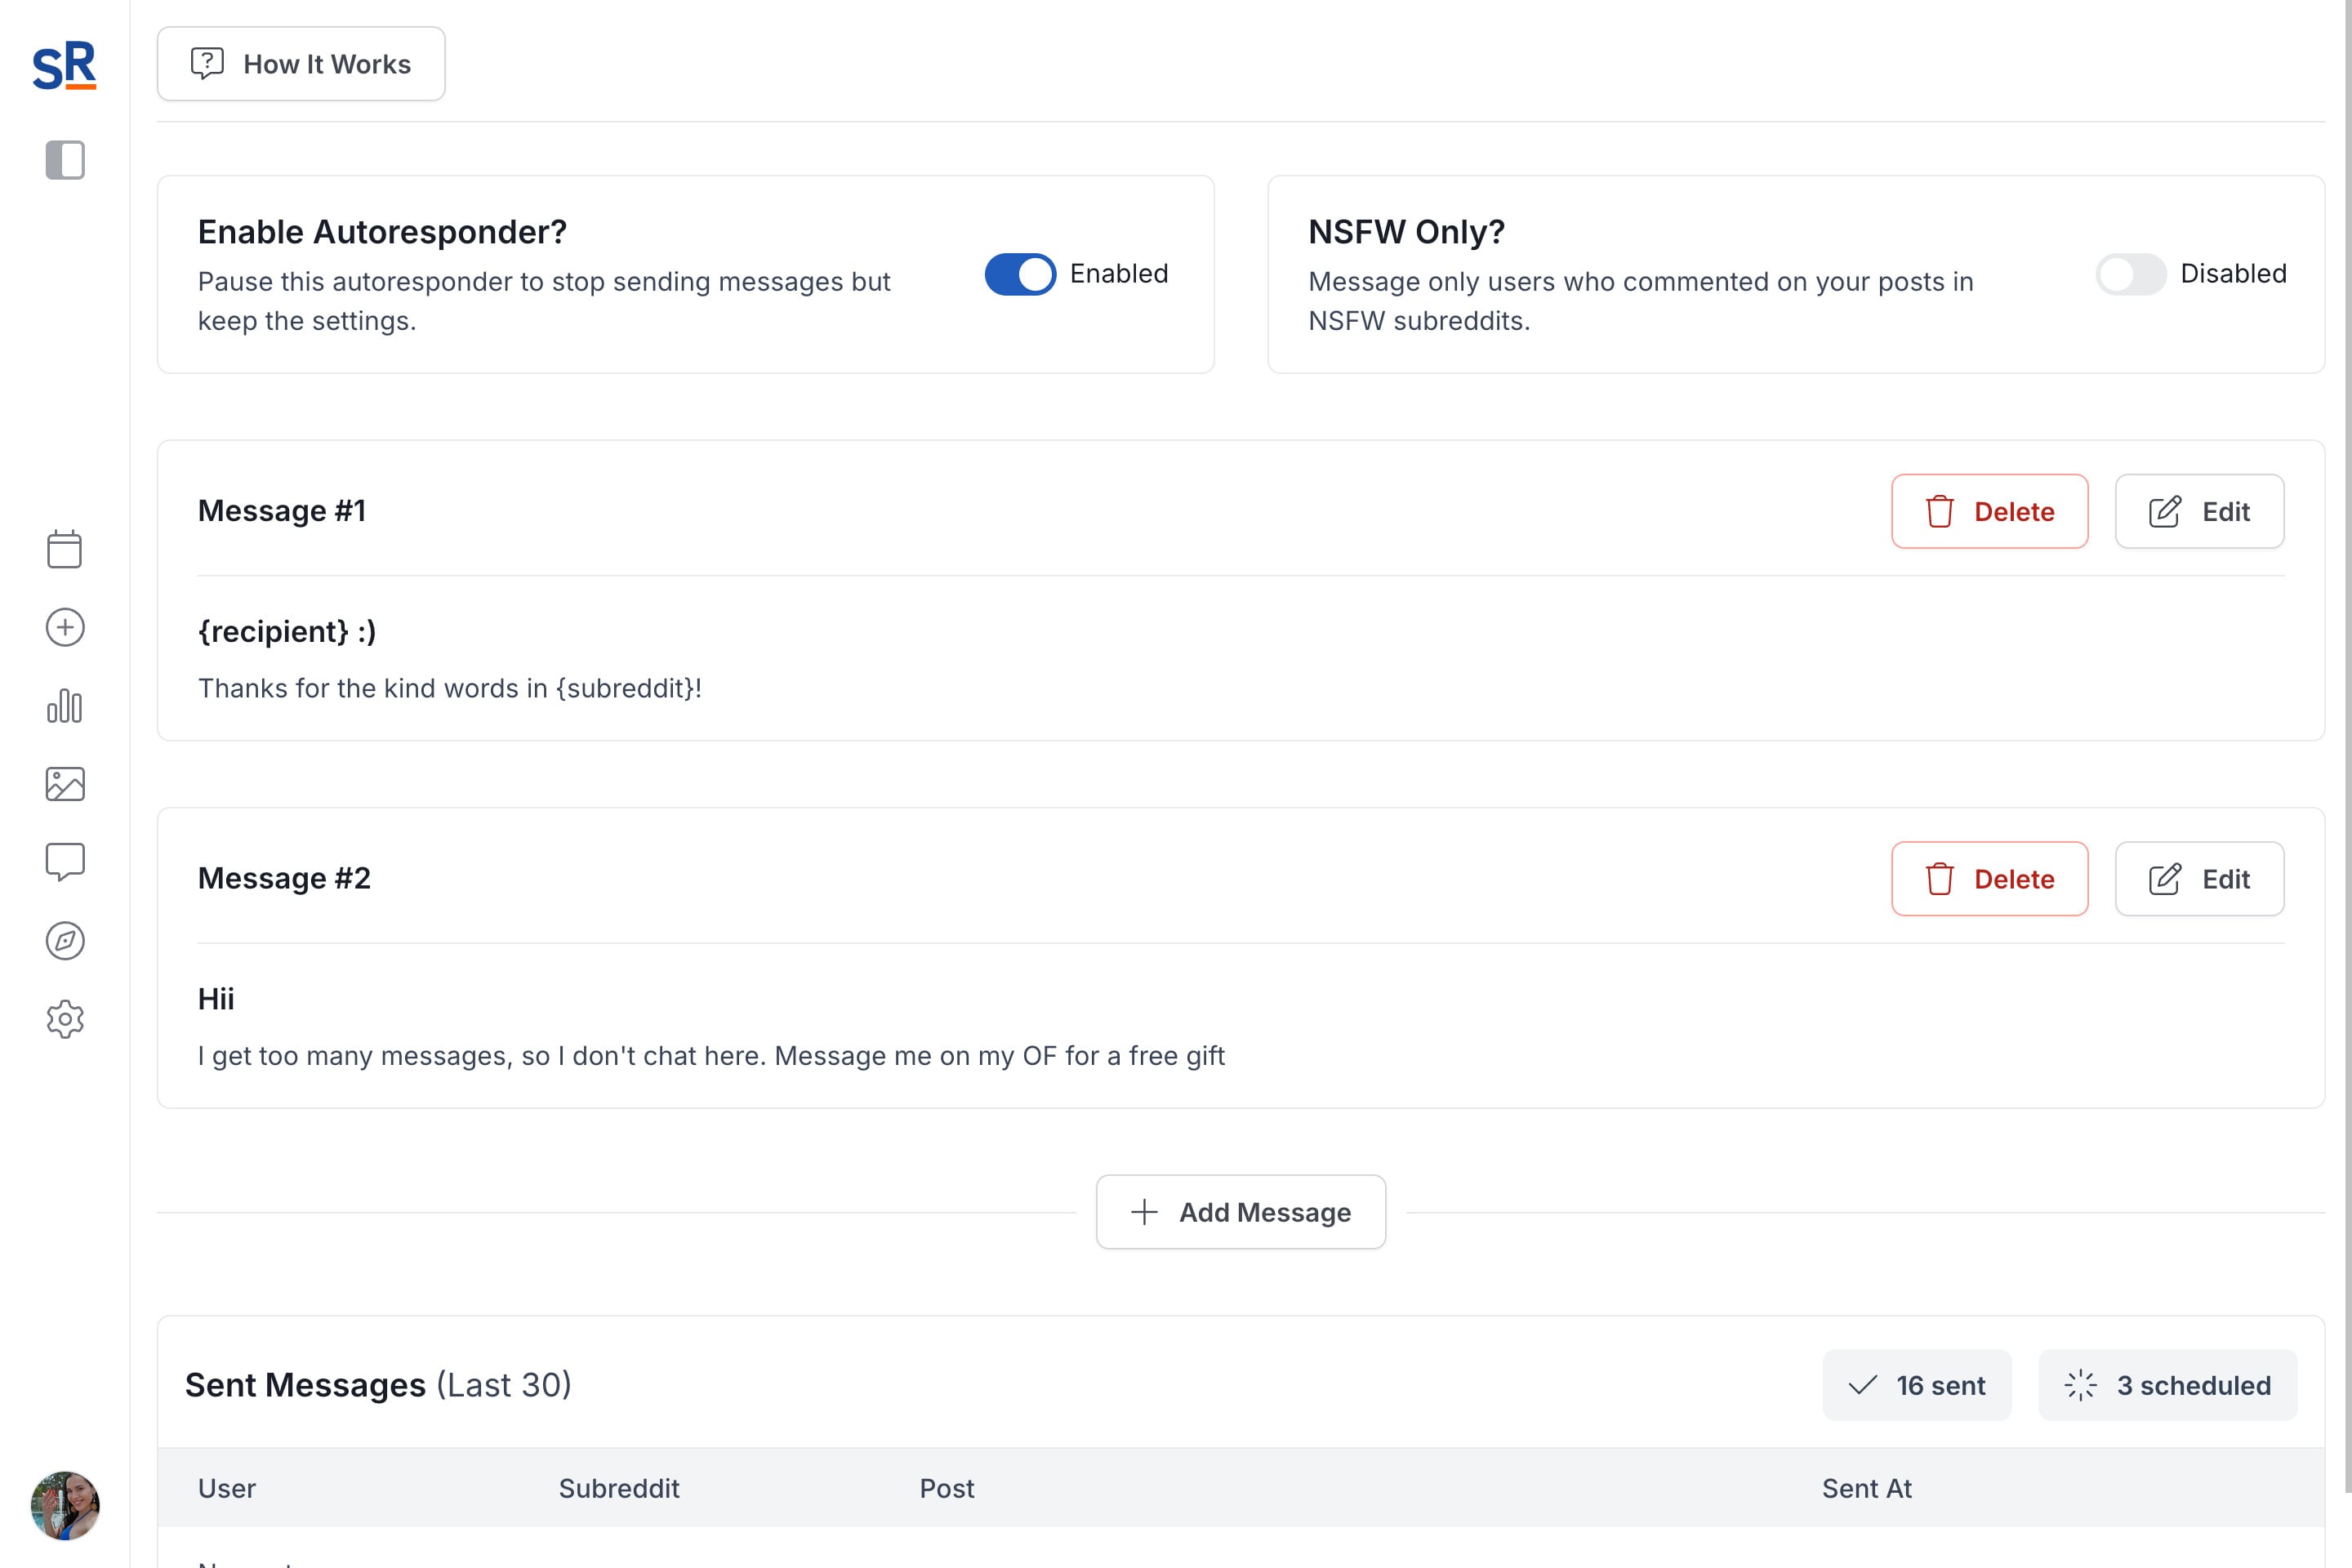
Task: Edit Message #1
Action: point(2199,511)
